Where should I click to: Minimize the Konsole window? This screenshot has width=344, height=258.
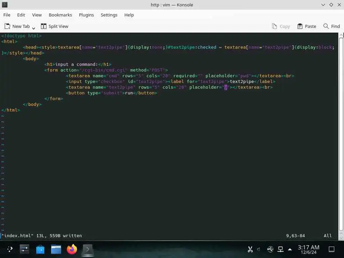click(323, 5)
